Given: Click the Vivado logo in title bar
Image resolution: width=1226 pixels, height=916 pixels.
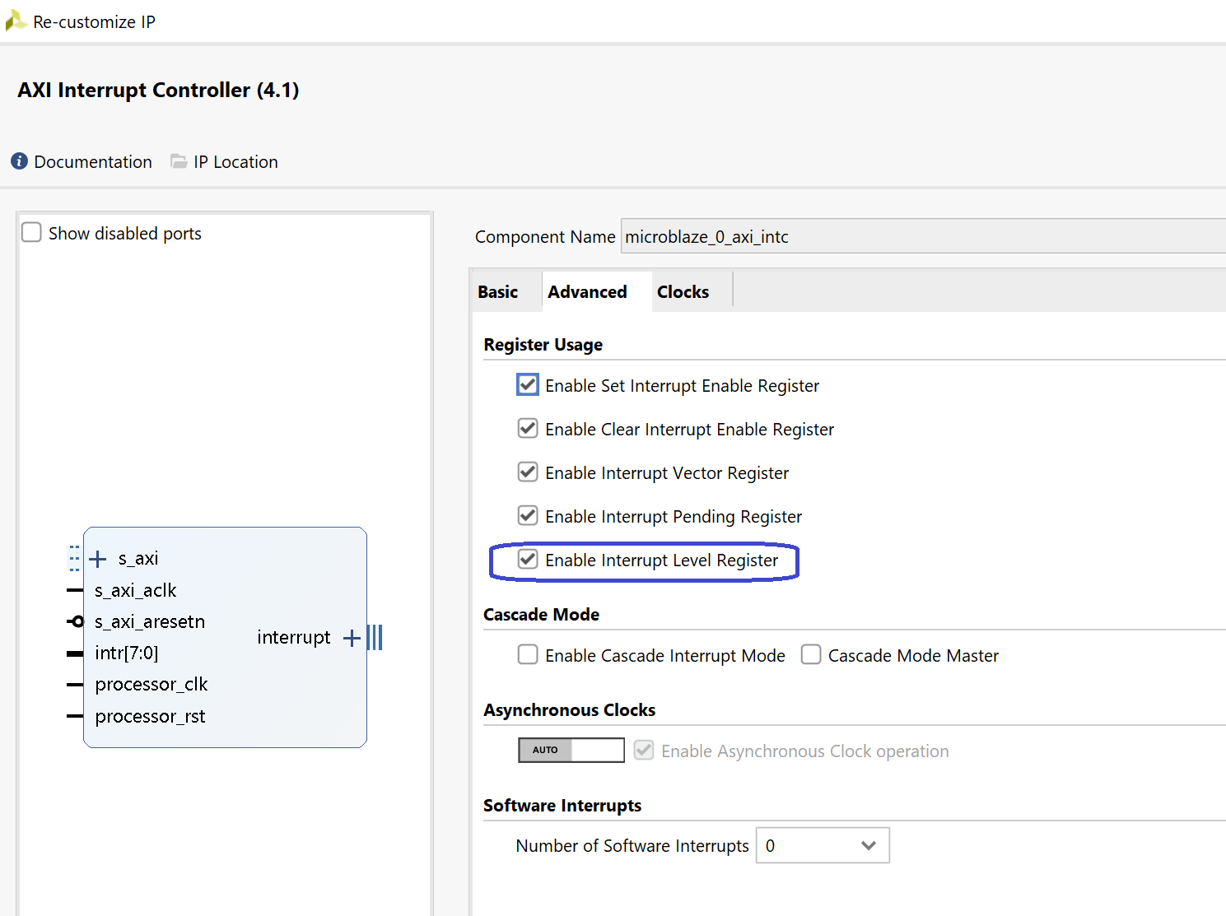Looking at the screenshot, I should point(16,21).
